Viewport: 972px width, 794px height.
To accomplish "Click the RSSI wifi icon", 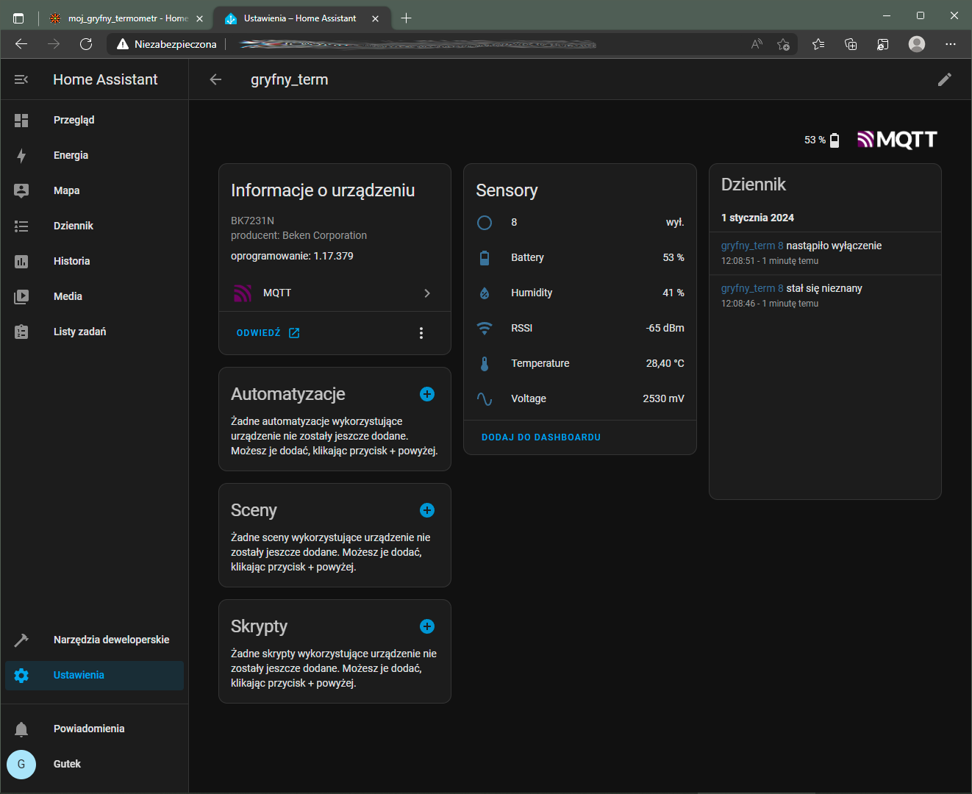I will 485,328.
